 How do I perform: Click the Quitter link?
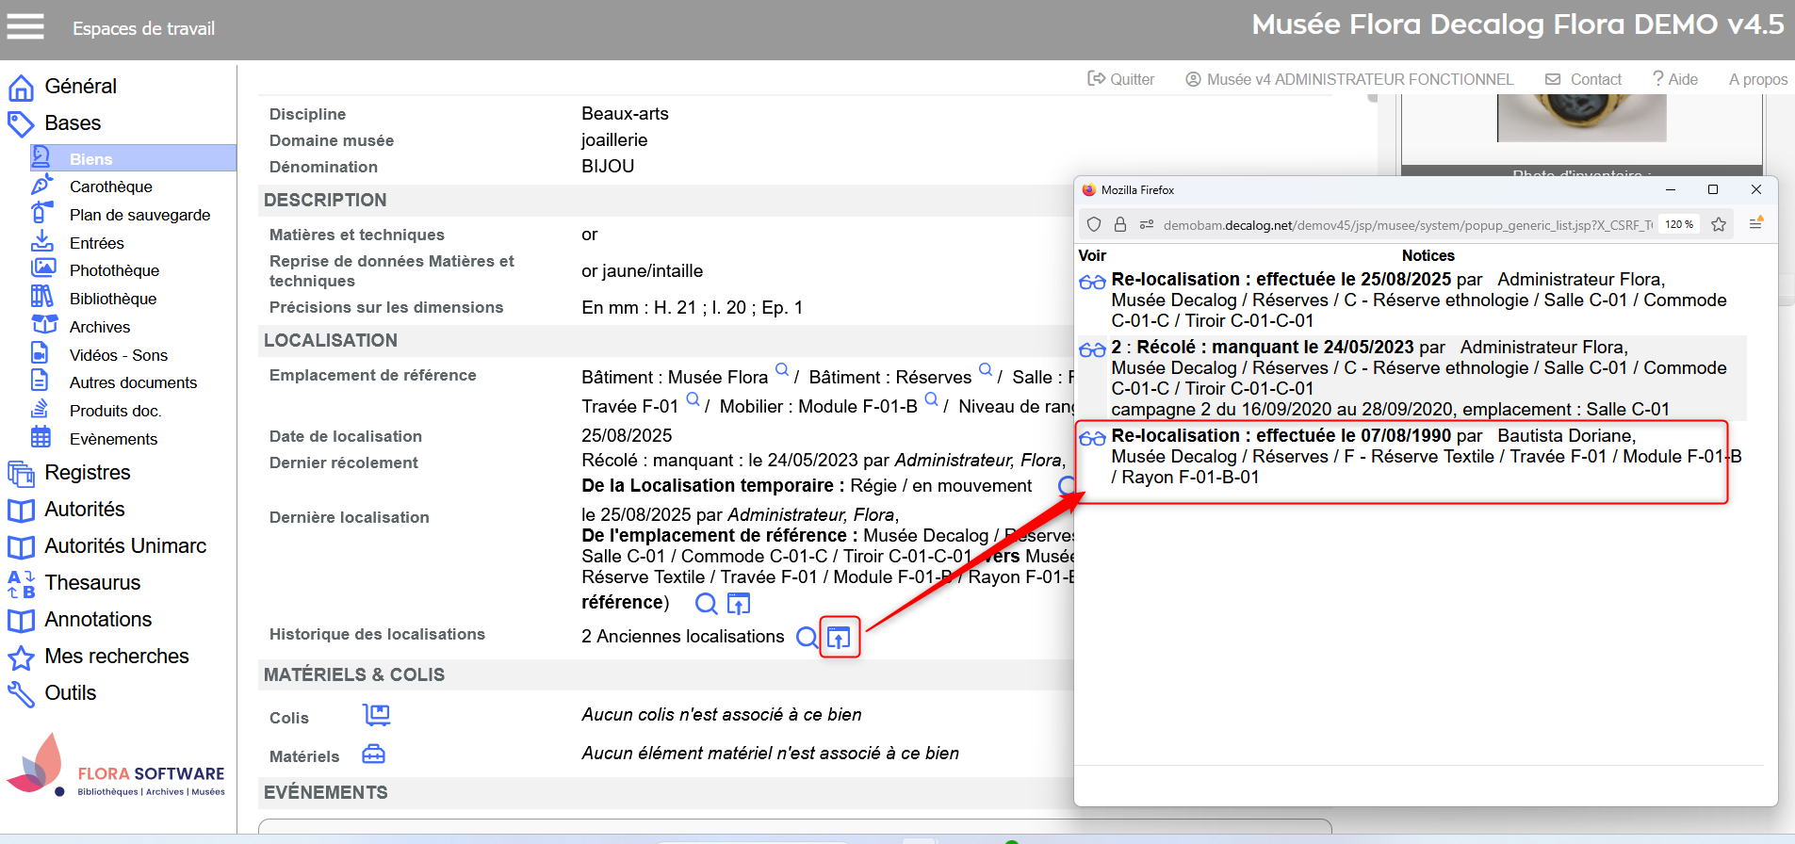tap(1121, 79)
